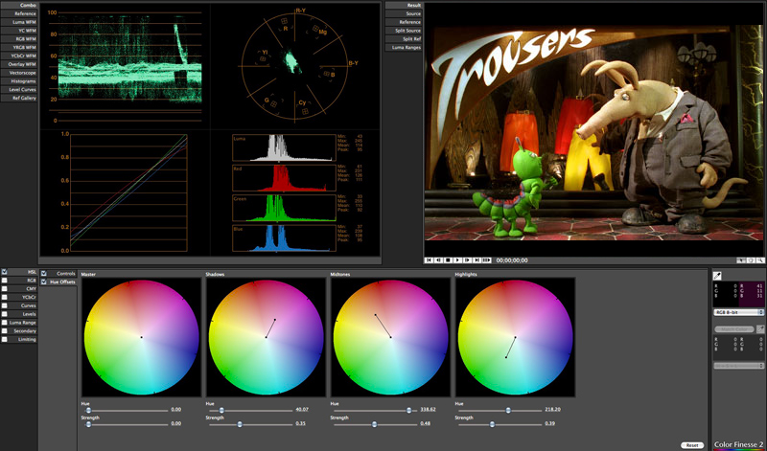This screenshot has width=767, height=451.
Task: Select the HSL correction tab label
Action: coord(32,272)
